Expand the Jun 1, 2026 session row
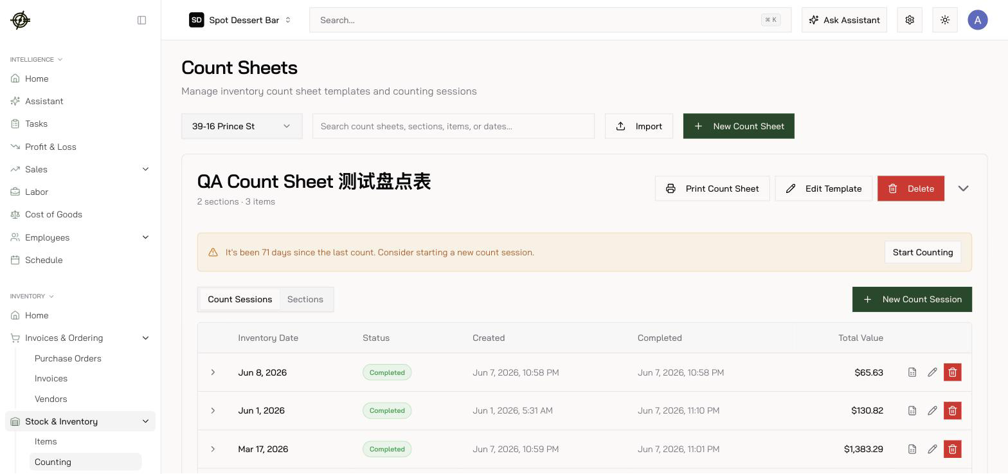 (213, 410)
